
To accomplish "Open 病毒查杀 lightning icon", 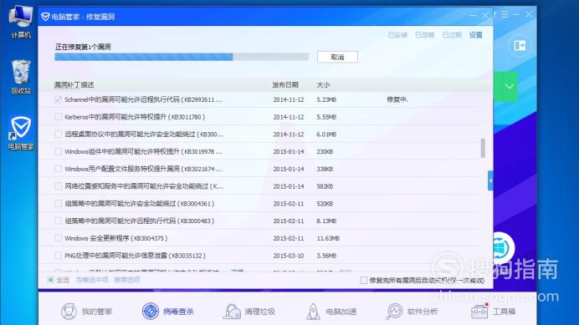I will coord(151,311).
